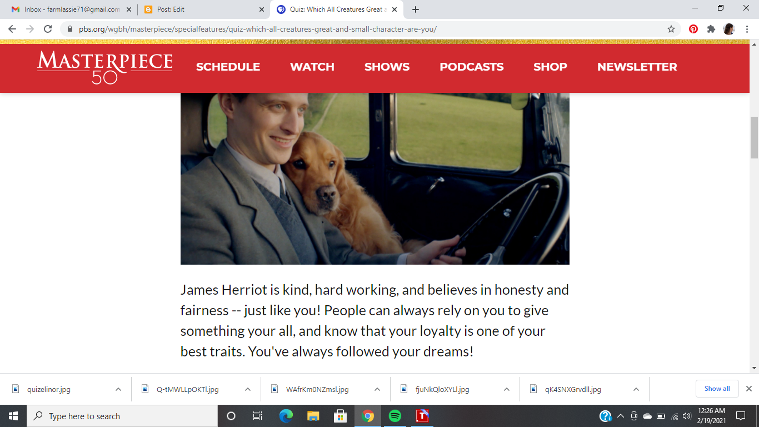Open the clock showing 12:26 AM
Image resolution: width=759 pixels, height=427 pixels.
[x=711, y=416]
